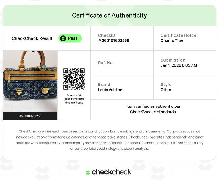Viewport: 219px width, 180px height.
Task: Click the Scan the QR code caption
Action: [x=74, y=99]
